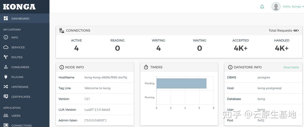Click the Plugins plug icon
This screenshot has height=127, width=304.
point(6,77)
